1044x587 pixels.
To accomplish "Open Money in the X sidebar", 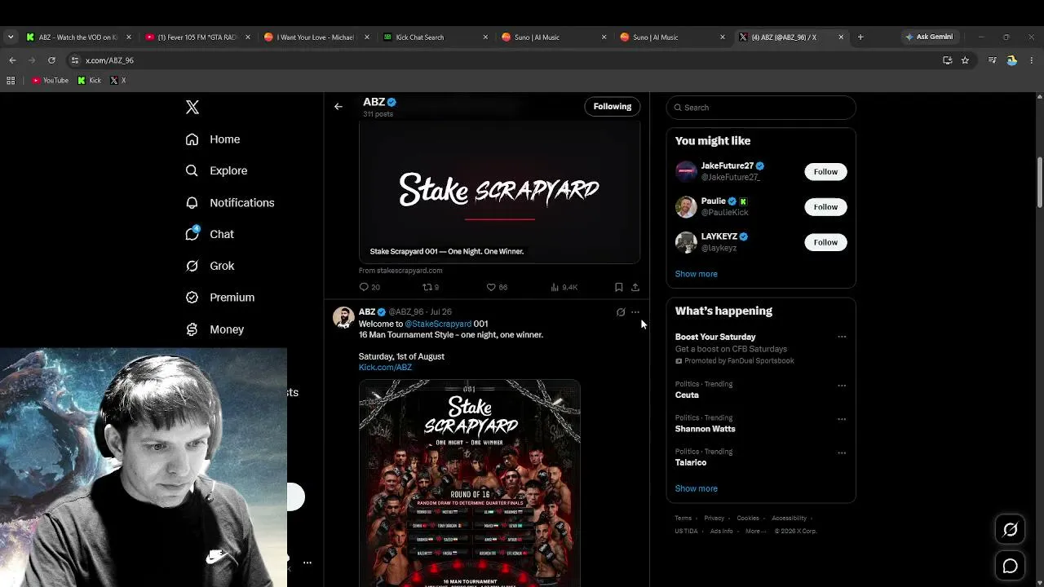I will pos(215,329).
